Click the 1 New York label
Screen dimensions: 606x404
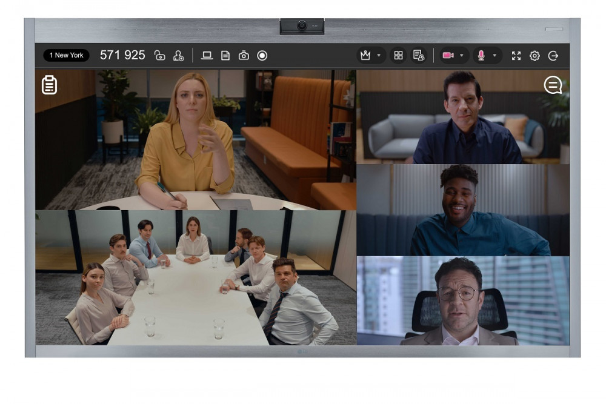click(x=66, y=56)
